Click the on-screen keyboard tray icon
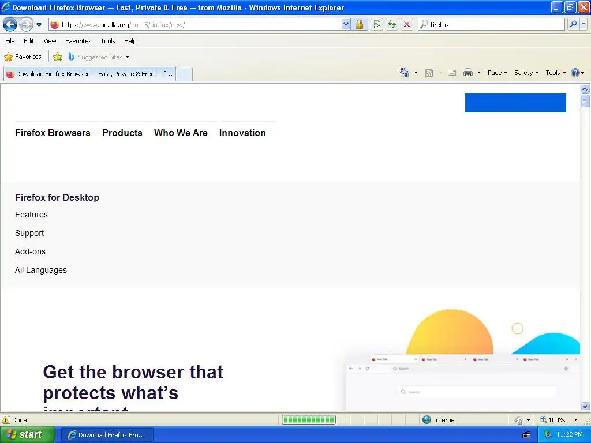This screenshot has height=443, width=591. pyautogui.click(x=526, y=435)
